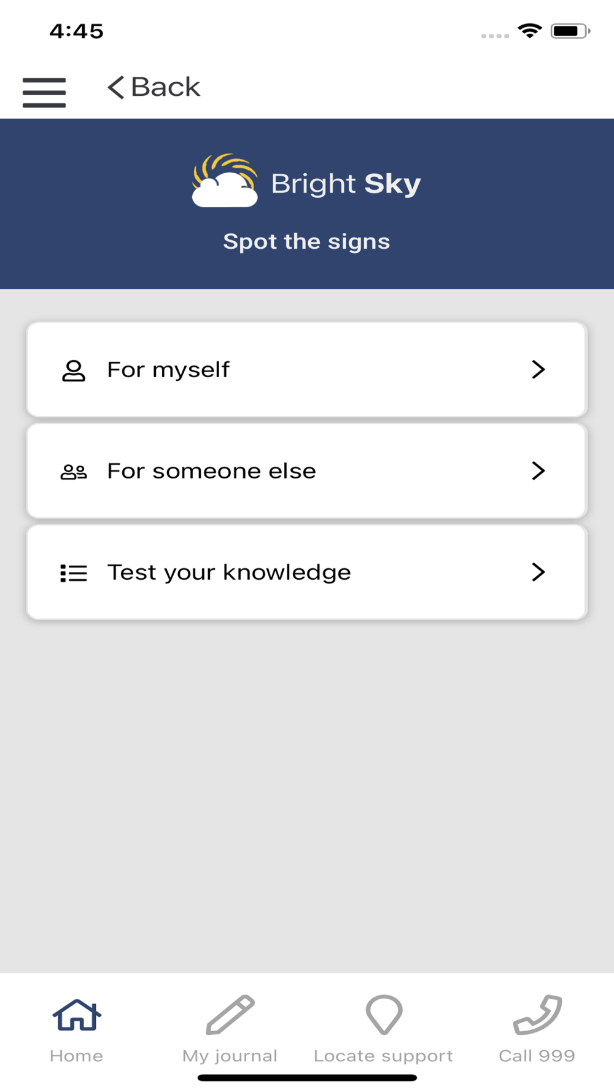Tap the single person icon
The width and height of the screenshot is (614, 1092).
(x=74, y=370)
